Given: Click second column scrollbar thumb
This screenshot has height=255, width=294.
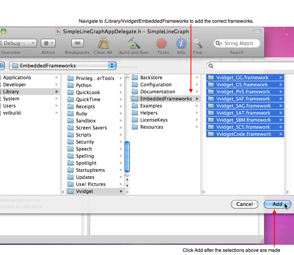Looking at the screenshot, I should coord(127,157).
